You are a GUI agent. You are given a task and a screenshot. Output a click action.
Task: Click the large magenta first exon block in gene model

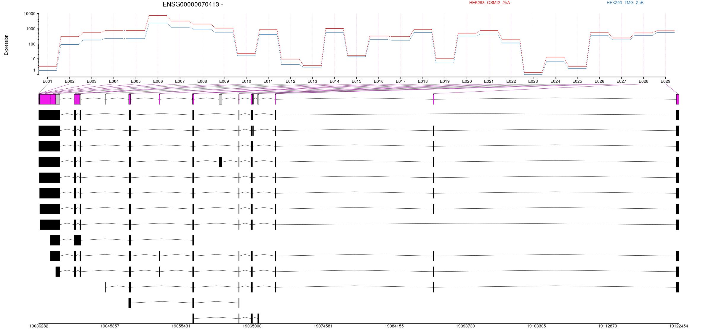pos(45,99)
